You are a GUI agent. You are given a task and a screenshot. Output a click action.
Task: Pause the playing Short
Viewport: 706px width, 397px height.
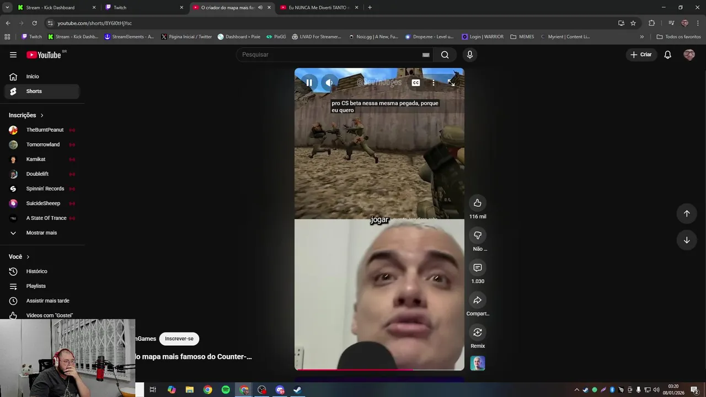309,83
